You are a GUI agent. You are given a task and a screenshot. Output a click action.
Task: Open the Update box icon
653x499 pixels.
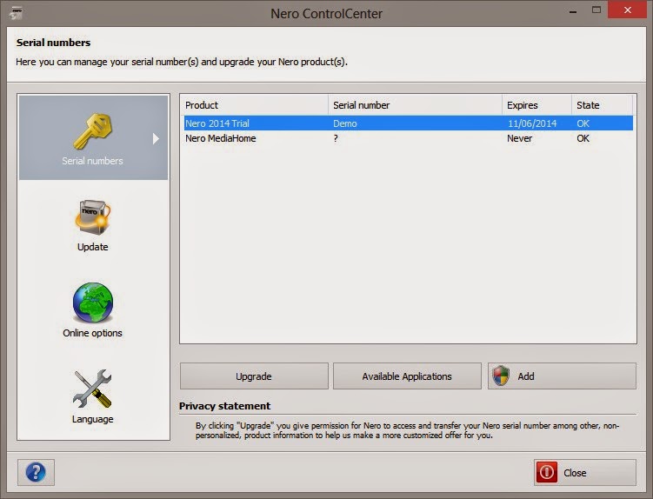click(x=93, y=217)
